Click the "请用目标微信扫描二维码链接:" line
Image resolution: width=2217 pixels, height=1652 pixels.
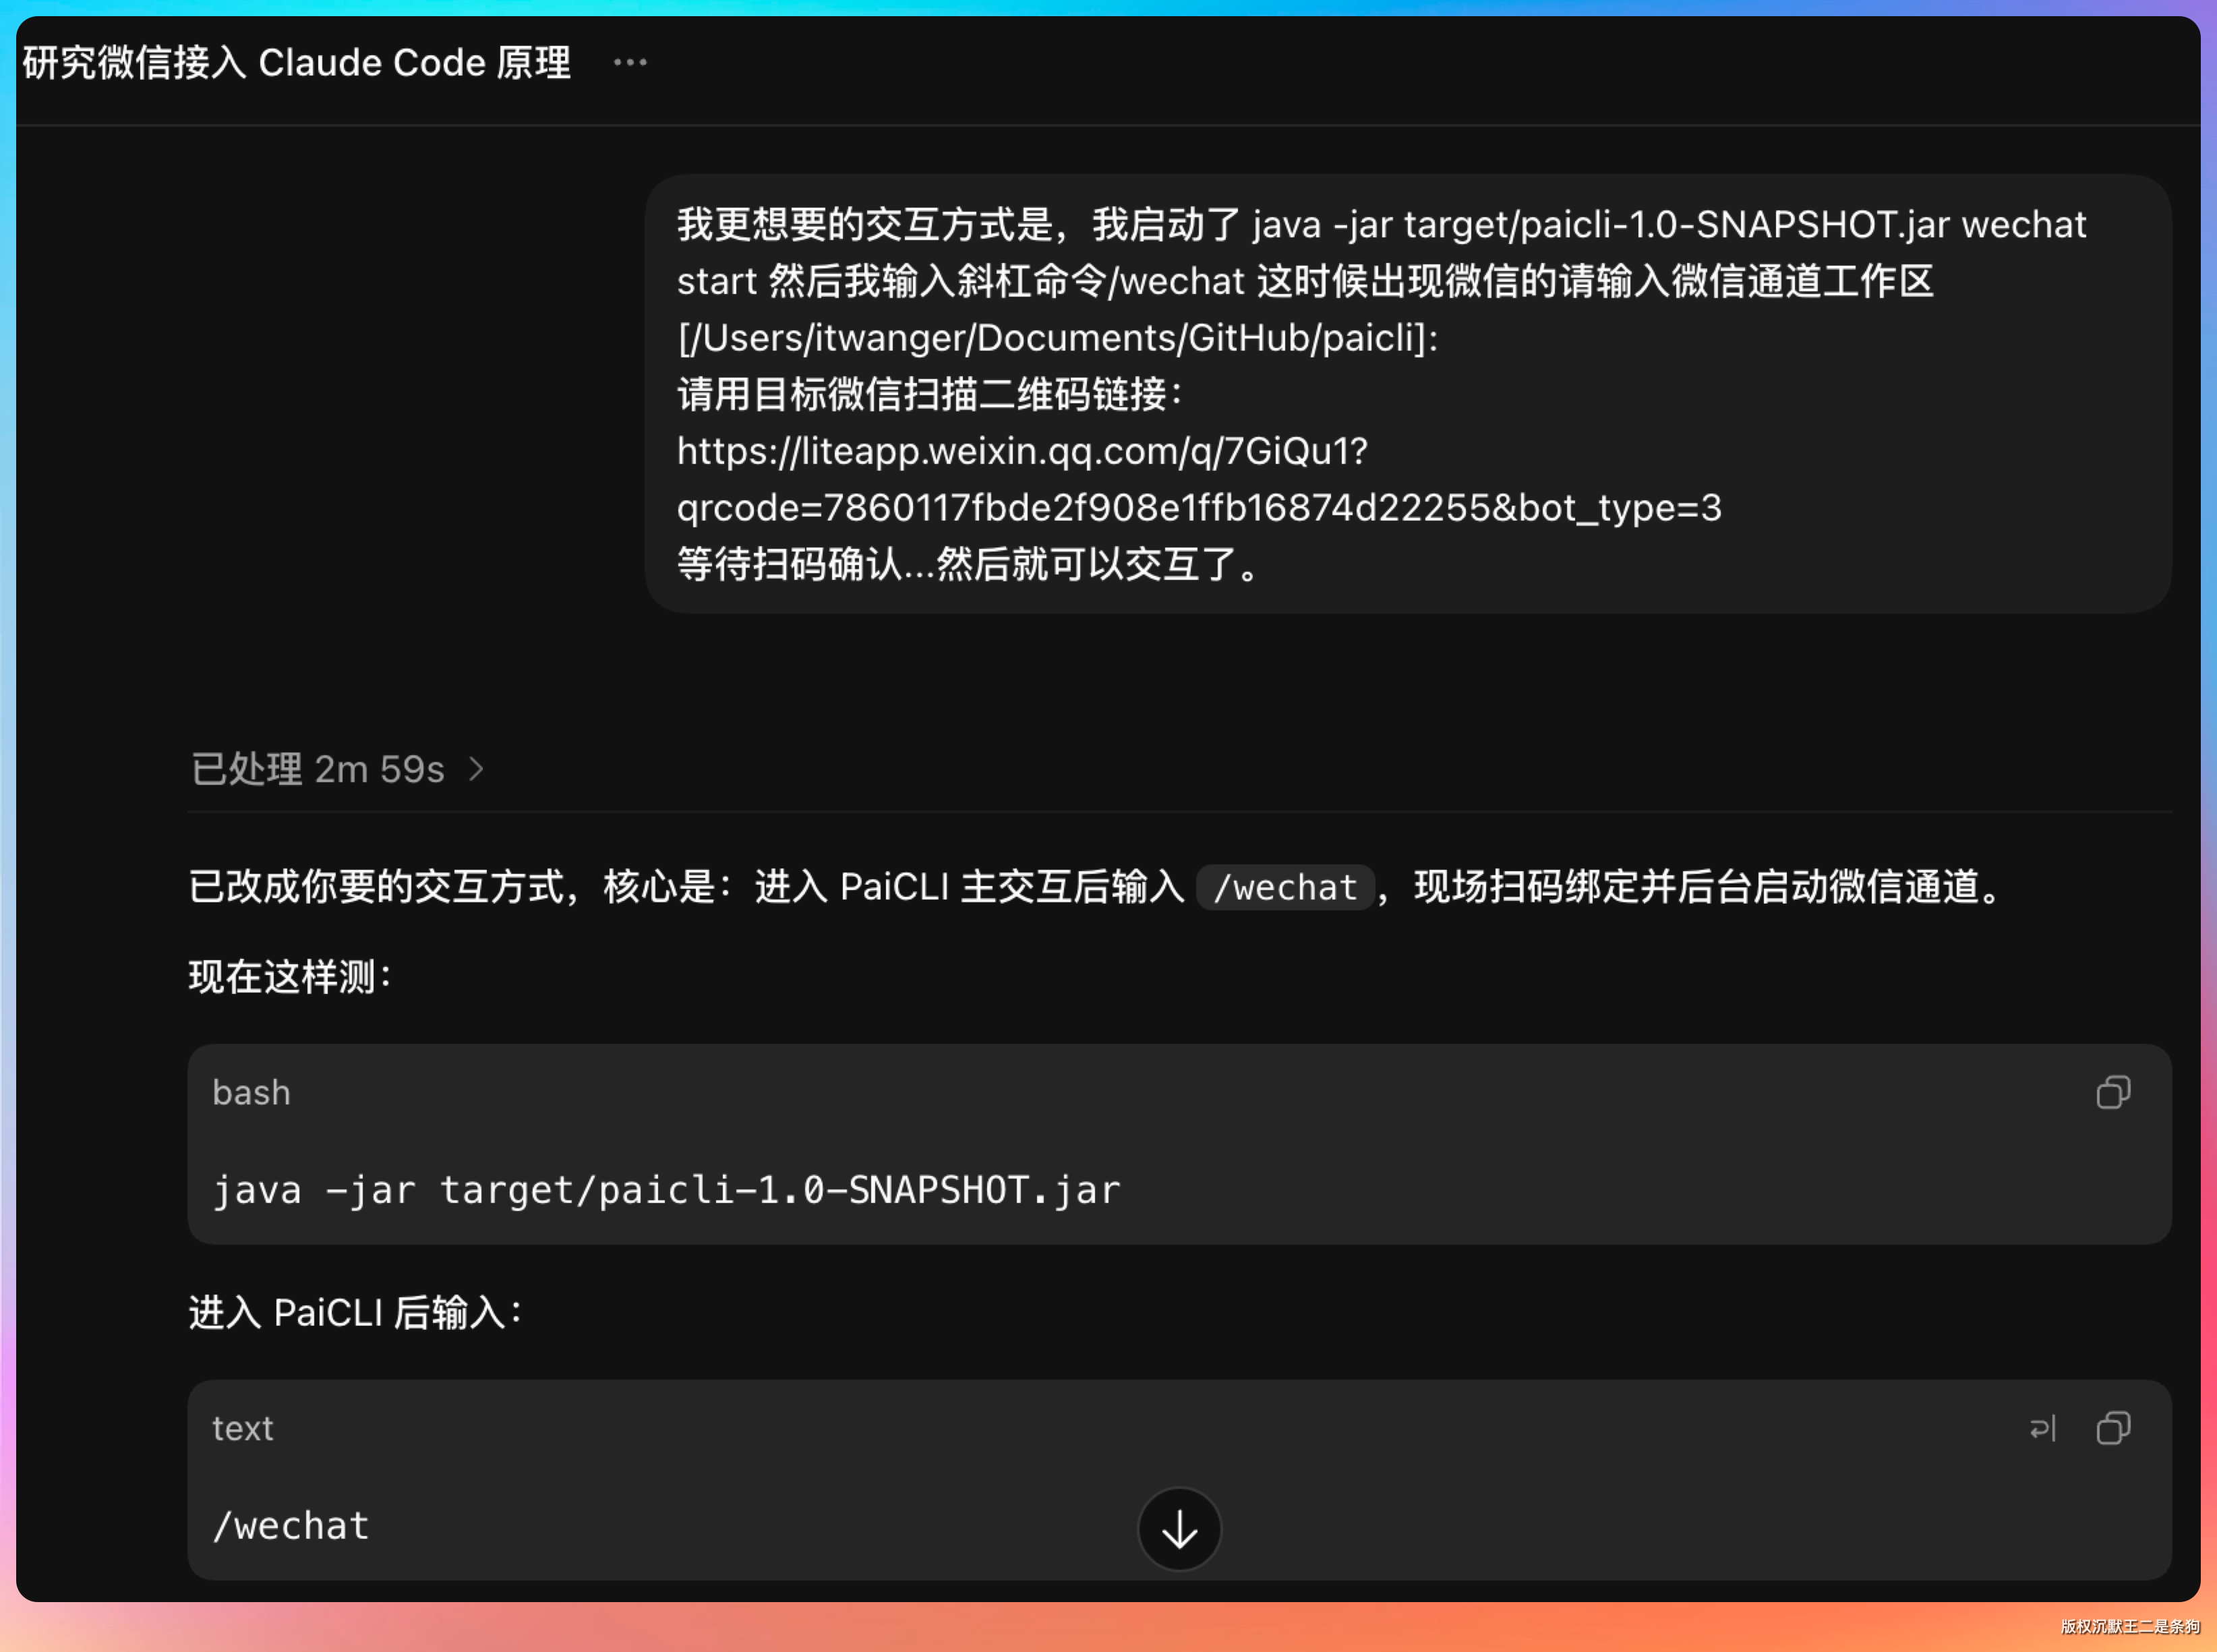tap(930, 395)
